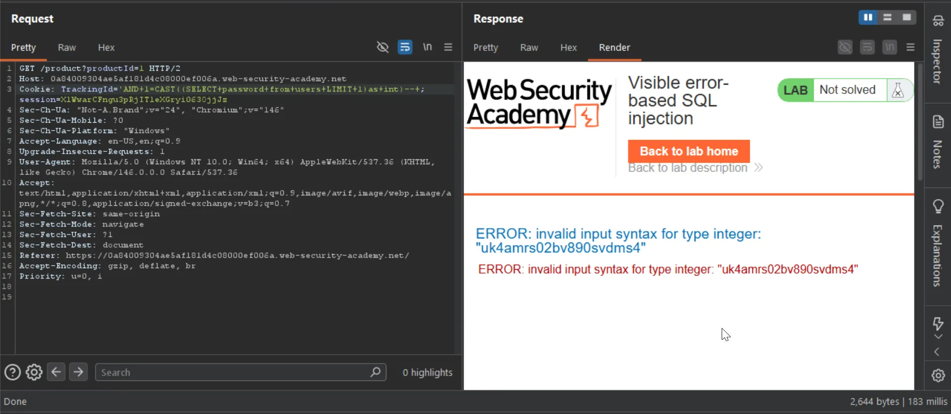This screenshot has height=414, width=951.
Task: Toggle hide non-printable characters in Request
Action: 382,47
